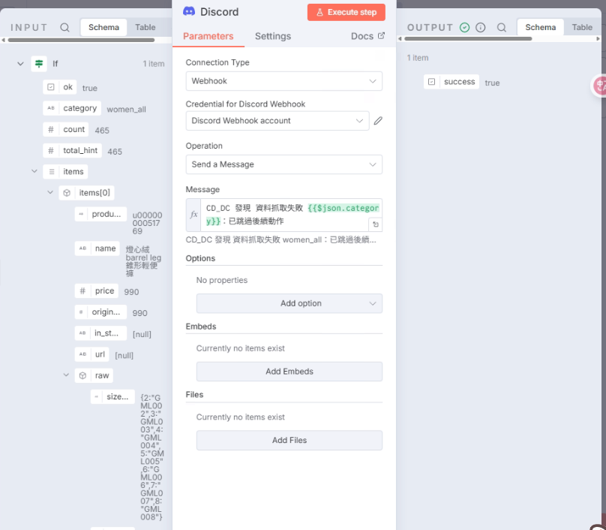Click the OUTPUT scrollbar right arrow
This screenshot has height=530, width=606.
tap(598, 39)
